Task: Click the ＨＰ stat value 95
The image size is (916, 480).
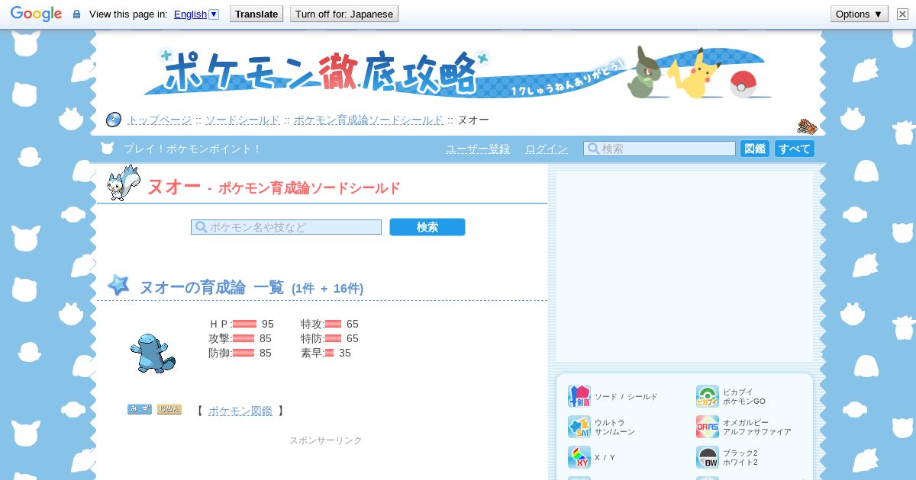Action: pos(267,324)
